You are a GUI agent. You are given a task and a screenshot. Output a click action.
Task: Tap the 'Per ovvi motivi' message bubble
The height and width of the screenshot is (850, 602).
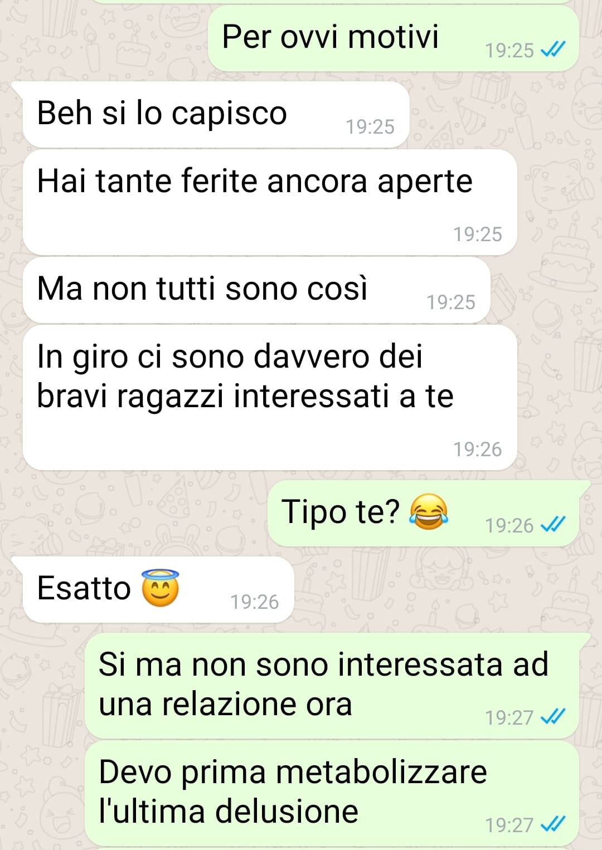pos(393,38)
